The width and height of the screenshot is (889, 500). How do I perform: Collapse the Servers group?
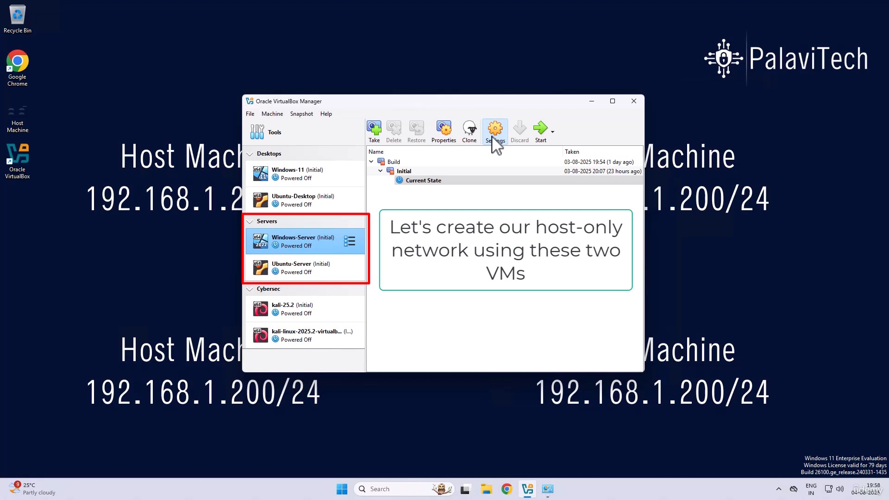click(250, 221)
